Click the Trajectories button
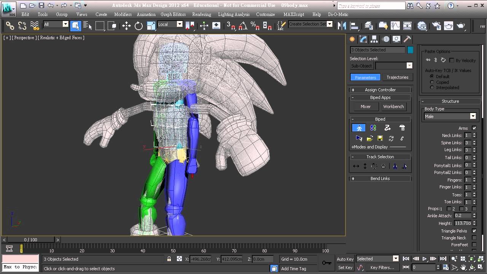Viewport: 487px width, 274px height. (397, 77)
